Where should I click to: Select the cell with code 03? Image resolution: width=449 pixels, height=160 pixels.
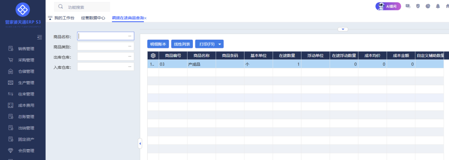click(x=173, y=64)
